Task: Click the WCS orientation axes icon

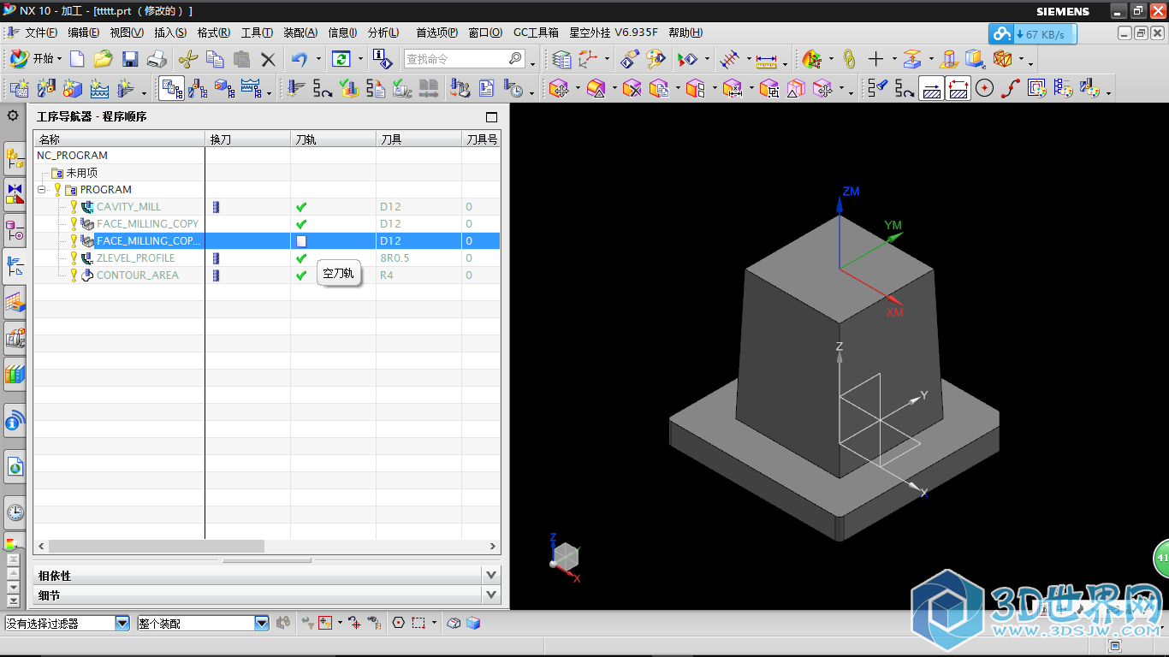Action: point(588,59)
